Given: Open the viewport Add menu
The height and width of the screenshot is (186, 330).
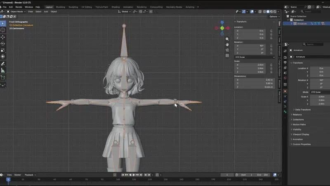Looking at the screenshot, I should point(46,12).
